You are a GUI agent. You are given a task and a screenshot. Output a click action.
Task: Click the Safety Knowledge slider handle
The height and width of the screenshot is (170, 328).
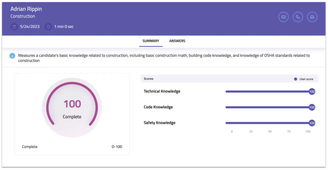click(312, 123)
